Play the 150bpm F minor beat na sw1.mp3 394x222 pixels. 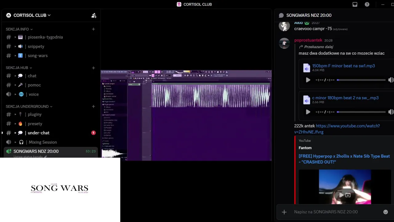pos(308,80)
